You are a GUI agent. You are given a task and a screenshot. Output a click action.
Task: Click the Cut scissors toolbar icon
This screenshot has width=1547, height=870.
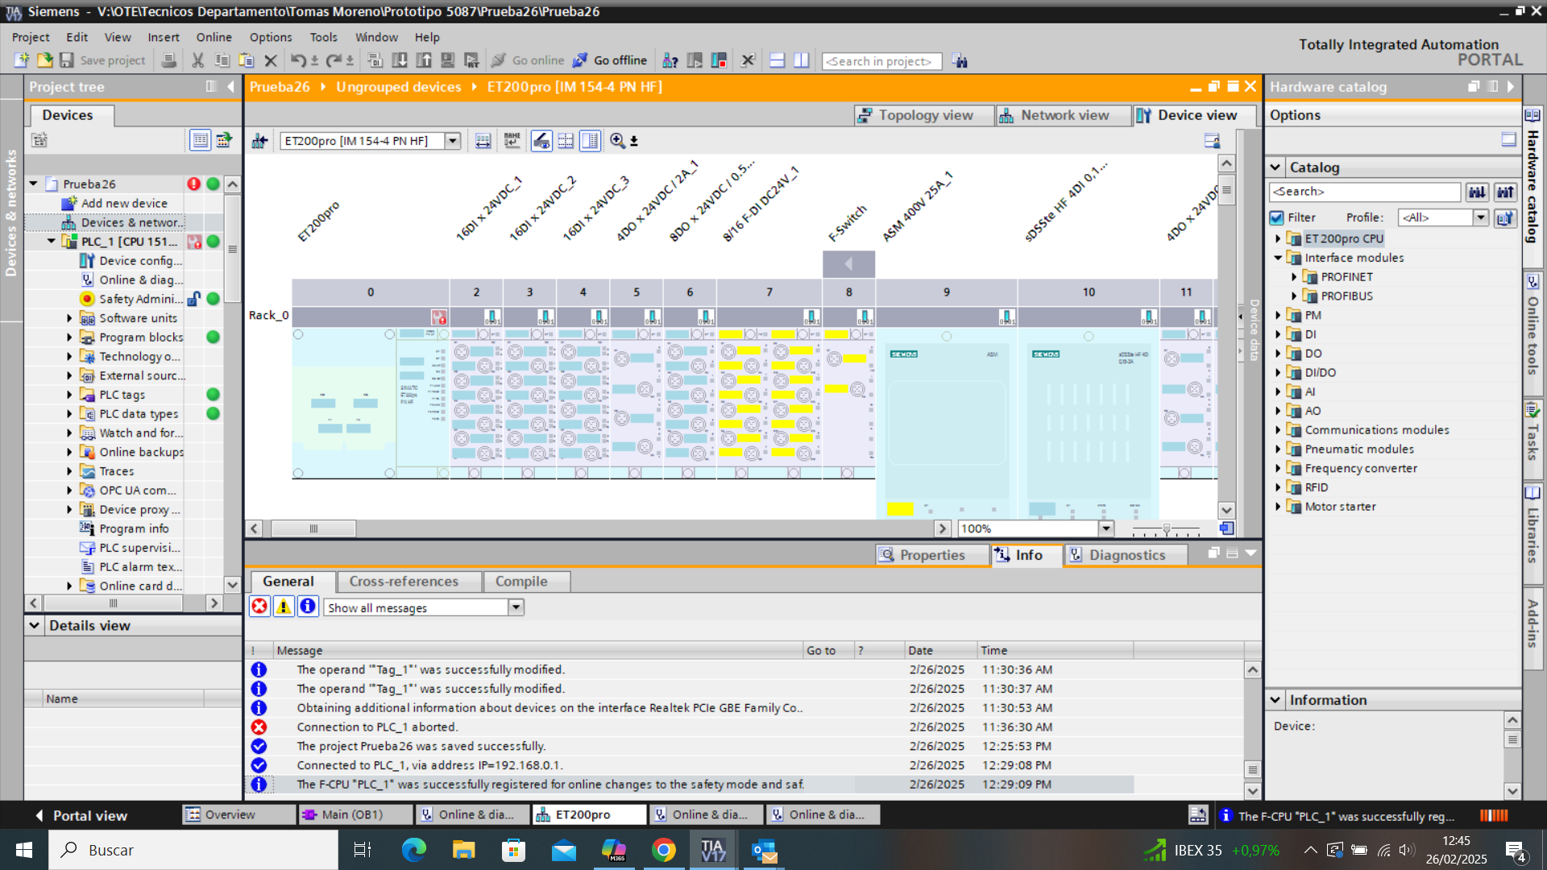click(x=197, y=60)
